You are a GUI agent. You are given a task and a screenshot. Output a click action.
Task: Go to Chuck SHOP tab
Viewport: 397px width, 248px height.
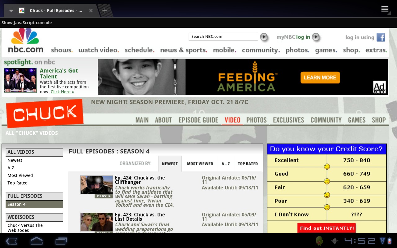coord(379,120)
